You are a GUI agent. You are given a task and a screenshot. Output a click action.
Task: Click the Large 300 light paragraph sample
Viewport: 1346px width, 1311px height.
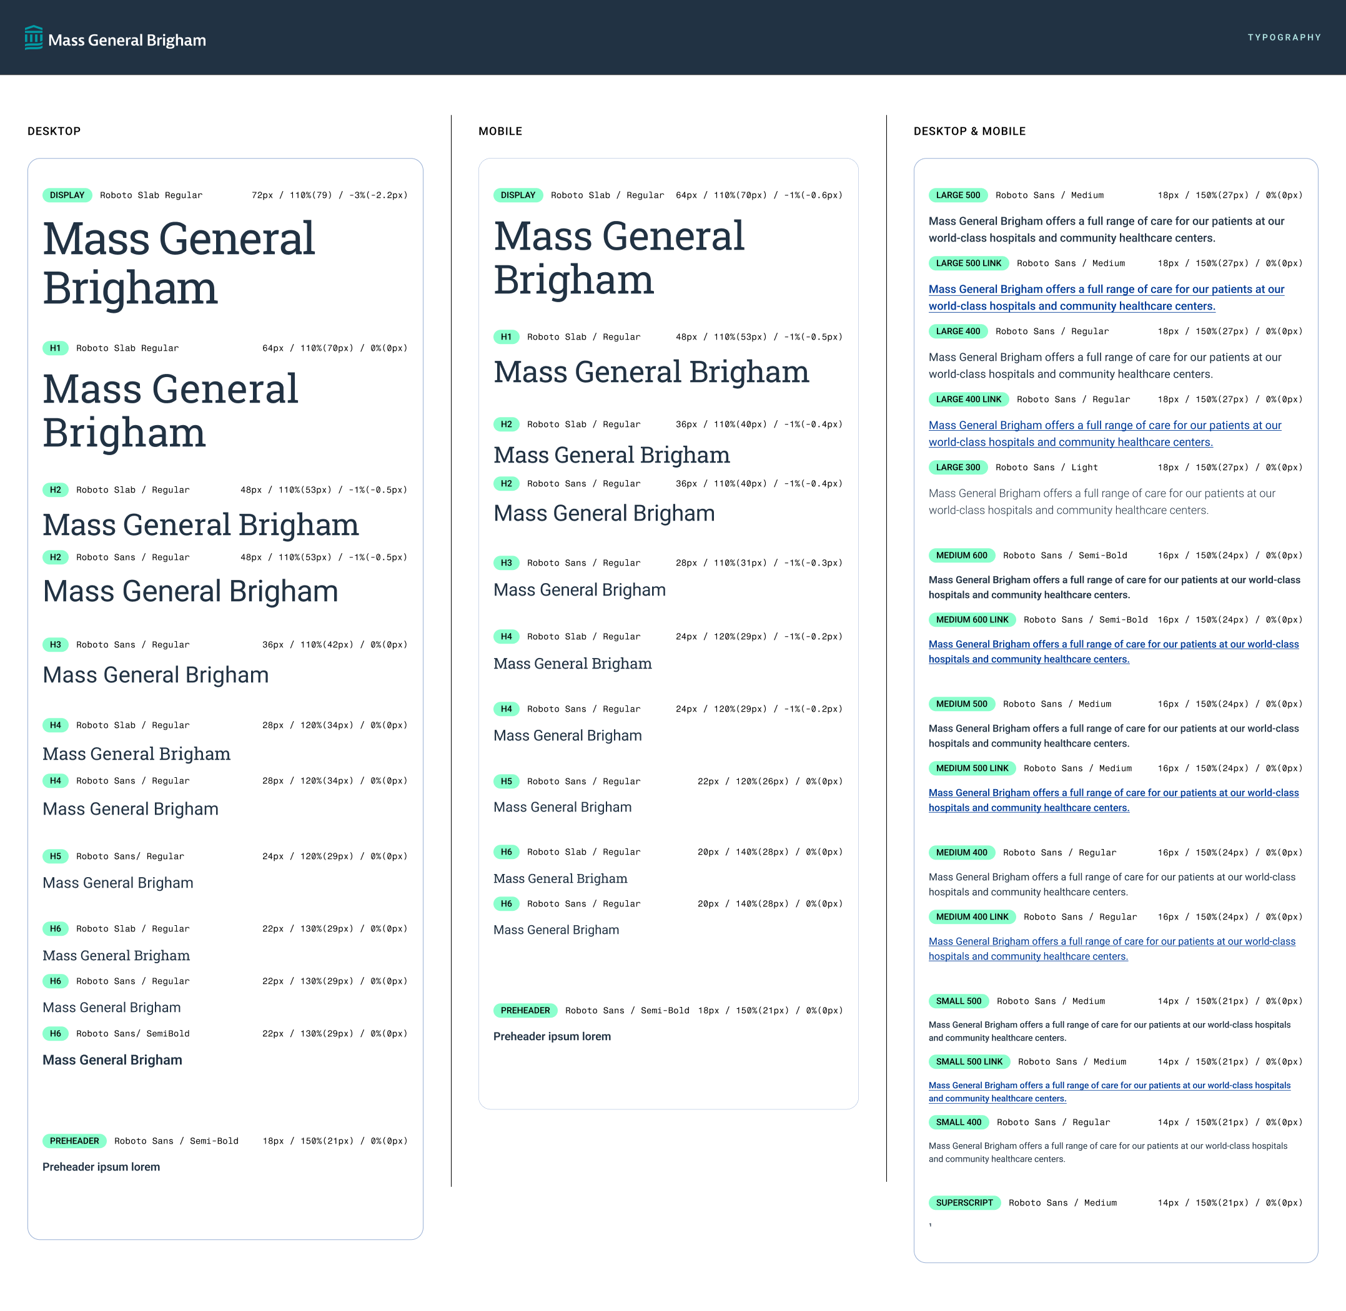pyautogui.click(x=1102, y=502)
